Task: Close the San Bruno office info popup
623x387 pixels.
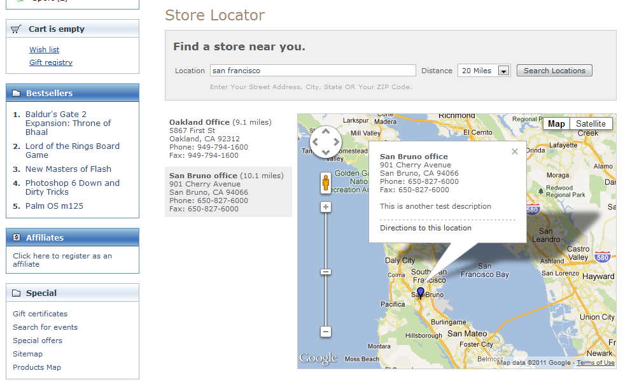Action: coord(515,151)
